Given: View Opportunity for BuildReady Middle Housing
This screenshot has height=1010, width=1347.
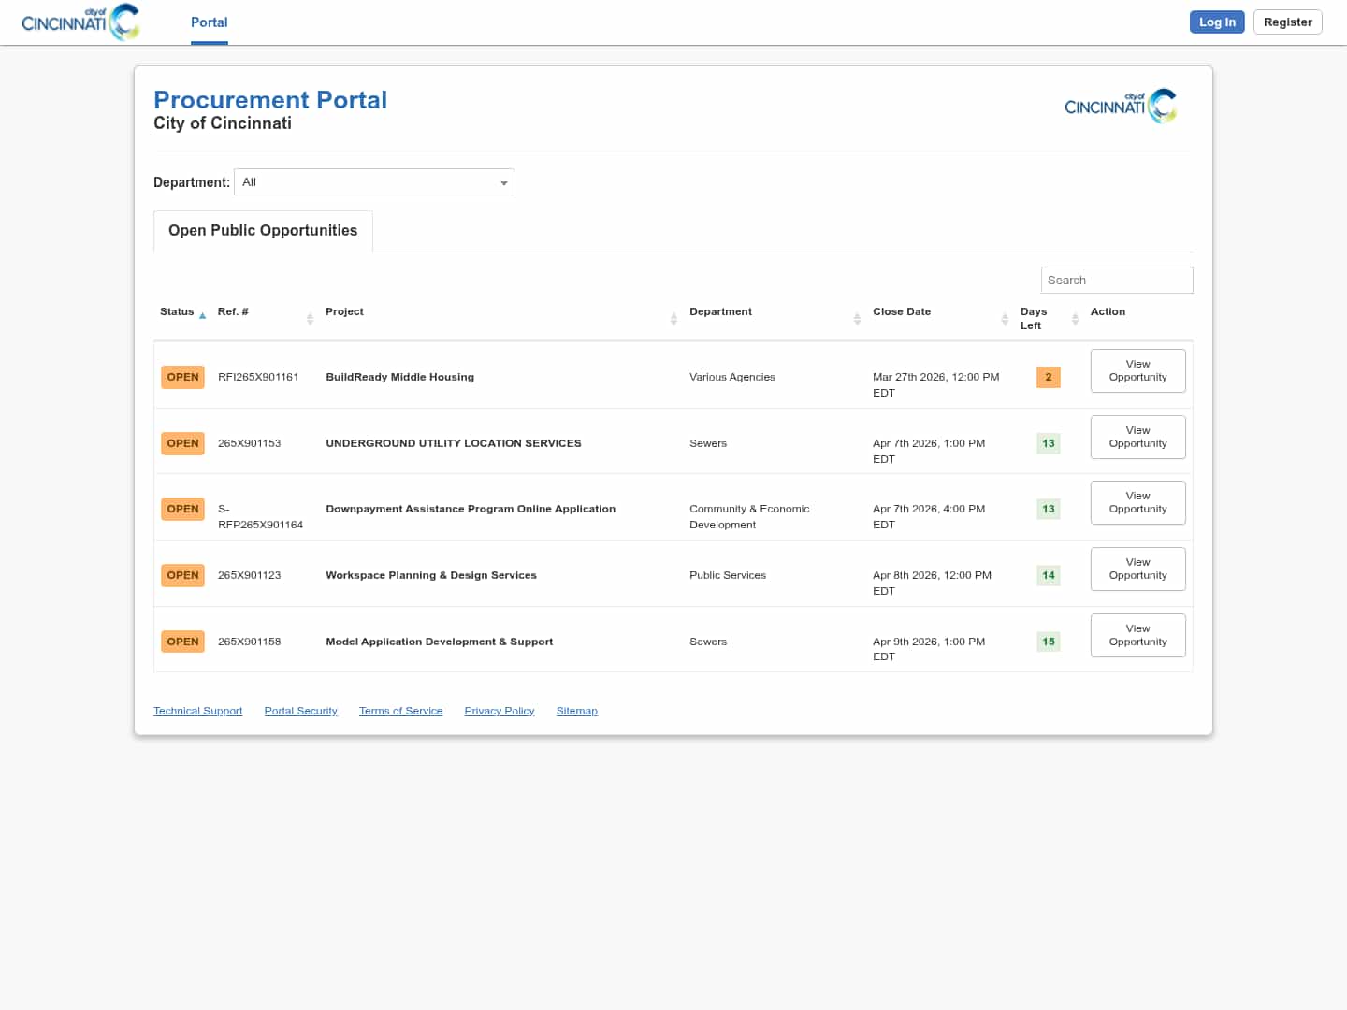Looking at the screenshot, I should [1137, 371].
